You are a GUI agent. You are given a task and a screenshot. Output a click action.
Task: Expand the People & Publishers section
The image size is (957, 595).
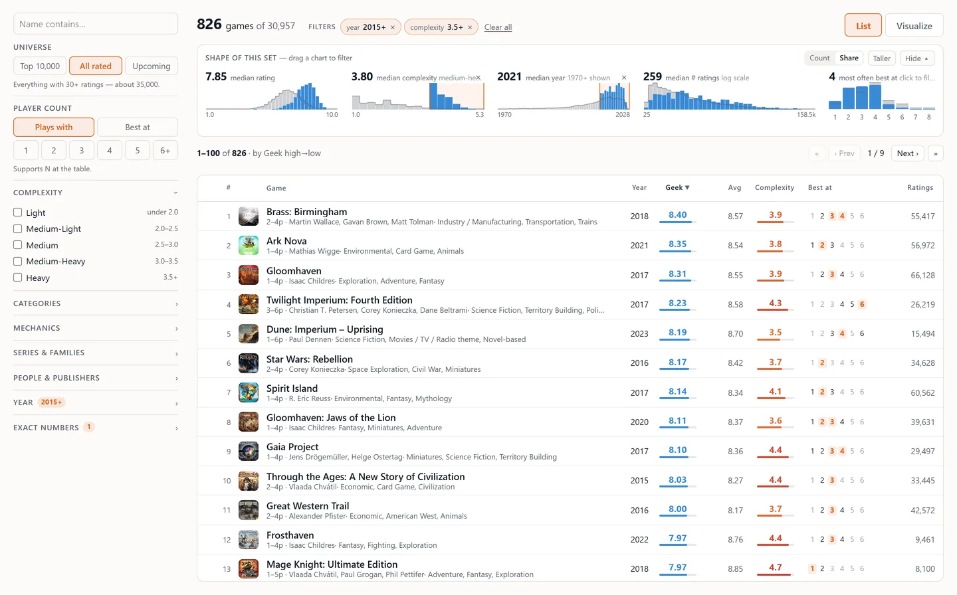pyautogui.click(x=96, y=378)
